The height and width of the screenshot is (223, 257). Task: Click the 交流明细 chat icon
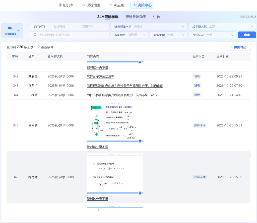tap(10, 29)
